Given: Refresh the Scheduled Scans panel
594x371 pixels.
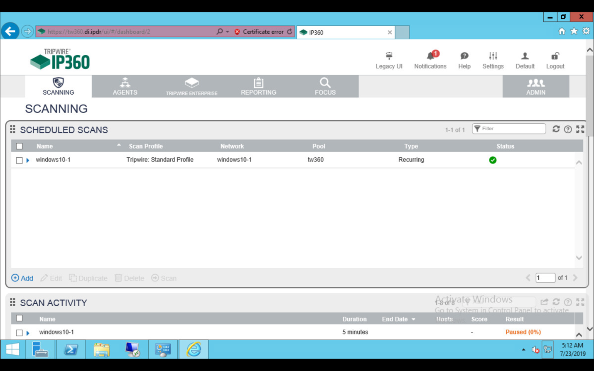Looking at the screenshot, I should point(556,129).
